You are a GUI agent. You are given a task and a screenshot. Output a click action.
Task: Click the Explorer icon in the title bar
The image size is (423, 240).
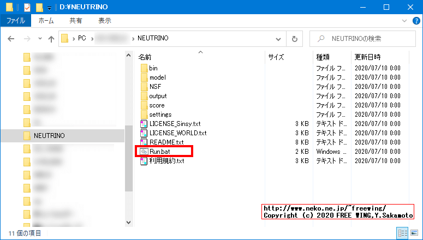coord(9,7)
